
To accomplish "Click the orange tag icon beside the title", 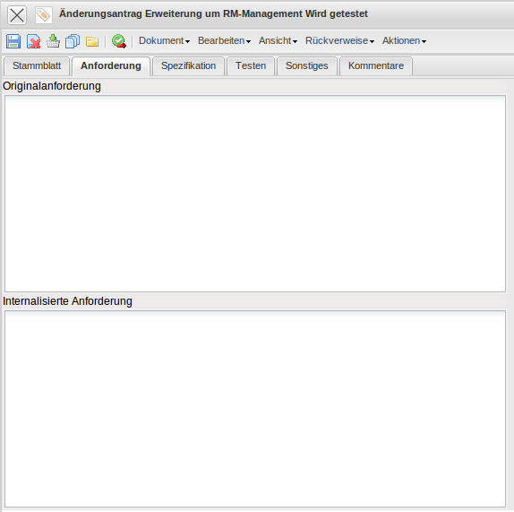I will coord(44,14).
